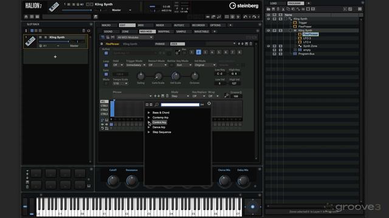Screen dimensions: 389x218
Task: Toggle the Sync button
Action: click(106, 74)
